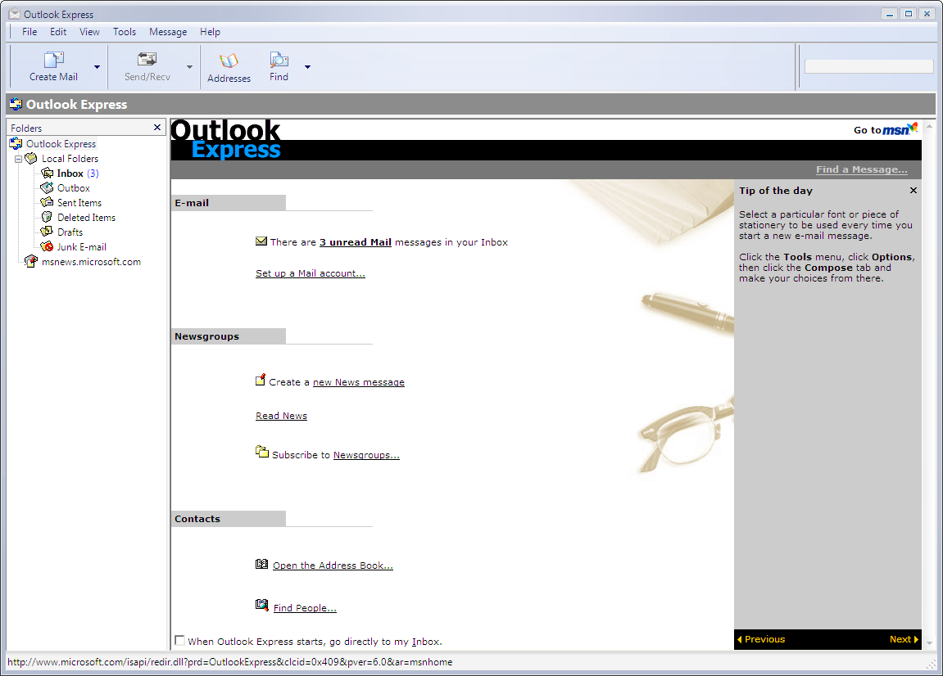This screenshot has height=676, width=943.
Task: Select Drafts label in folder tree
Action: (70, 232)
